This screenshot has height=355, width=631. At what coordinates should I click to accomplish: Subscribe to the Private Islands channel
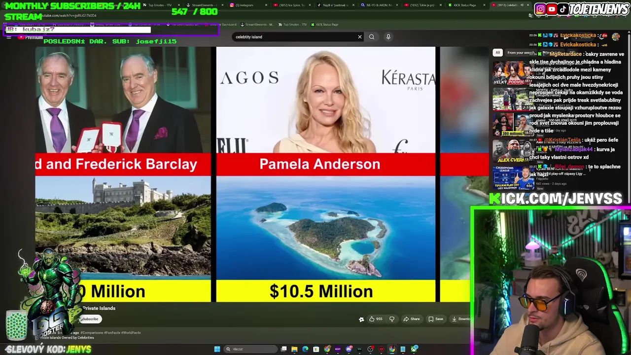tap(90, 319)
